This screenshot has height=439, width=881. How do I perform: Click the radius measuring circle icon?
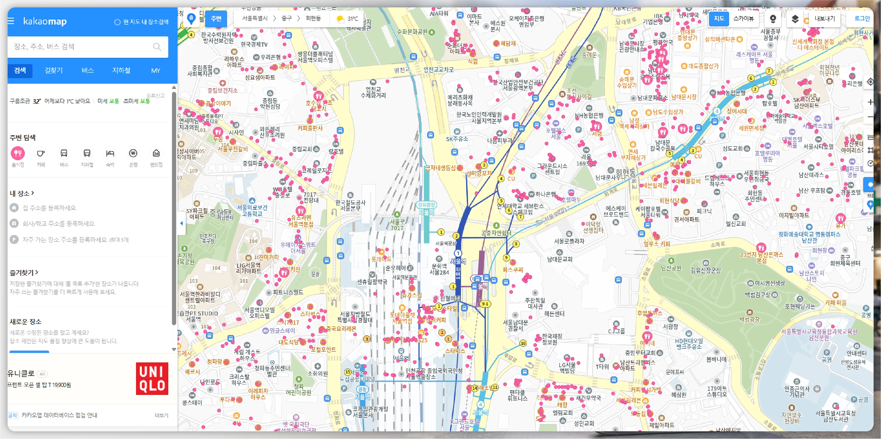(x=871, y=163)
